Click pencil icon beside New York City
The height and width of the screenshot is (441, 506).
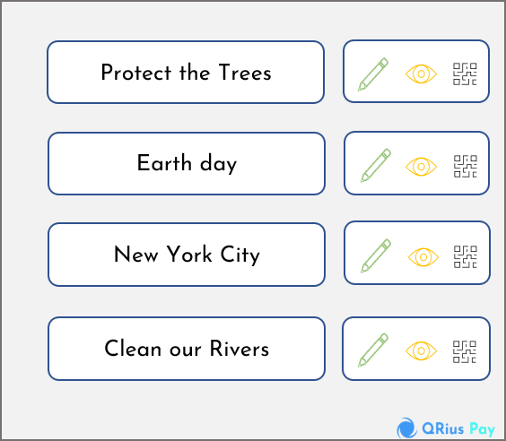(376, 256)
